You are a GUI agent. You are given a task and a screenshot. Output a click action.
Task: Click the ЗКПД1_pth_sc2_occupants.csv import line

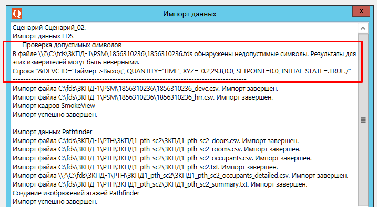(x=162, y=158)
